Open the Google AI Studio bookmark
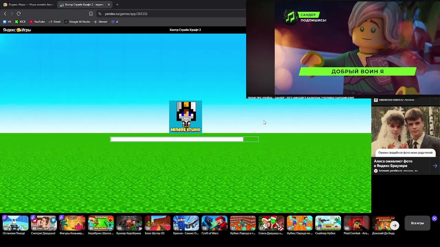 point(77,22)
